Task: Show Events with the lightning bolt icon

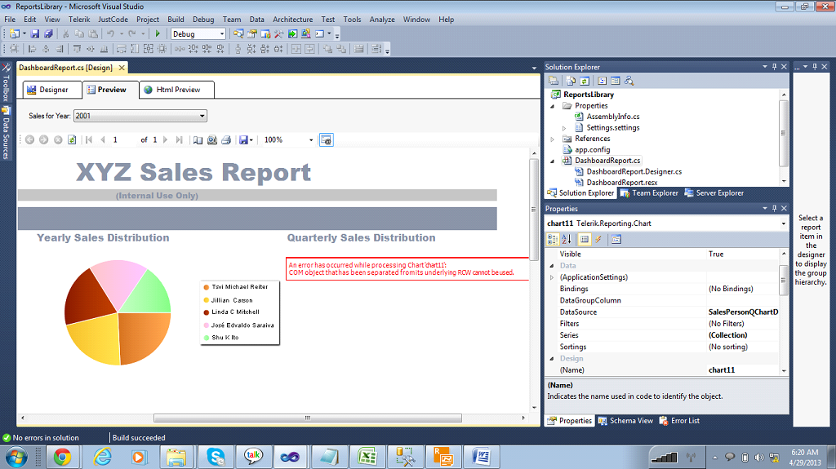Action: (x=598, y=239)
